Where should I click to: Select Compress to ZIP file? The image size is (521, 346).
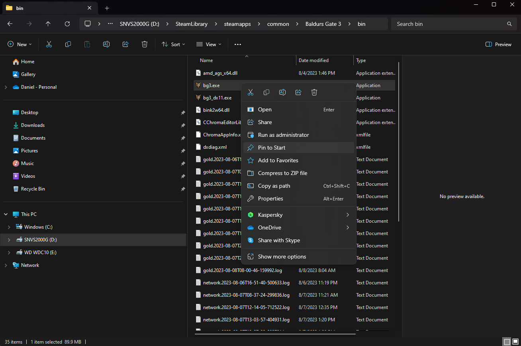tap(298, 173)
